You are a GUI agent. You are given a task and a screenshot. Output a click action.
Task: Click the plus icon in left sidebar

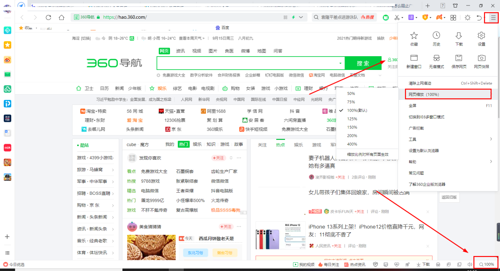point(7,236)
